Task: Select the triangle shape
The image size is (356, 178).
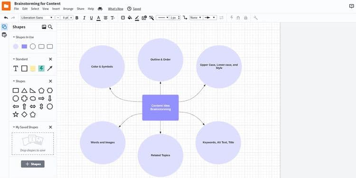Action: tap(24, 91)
